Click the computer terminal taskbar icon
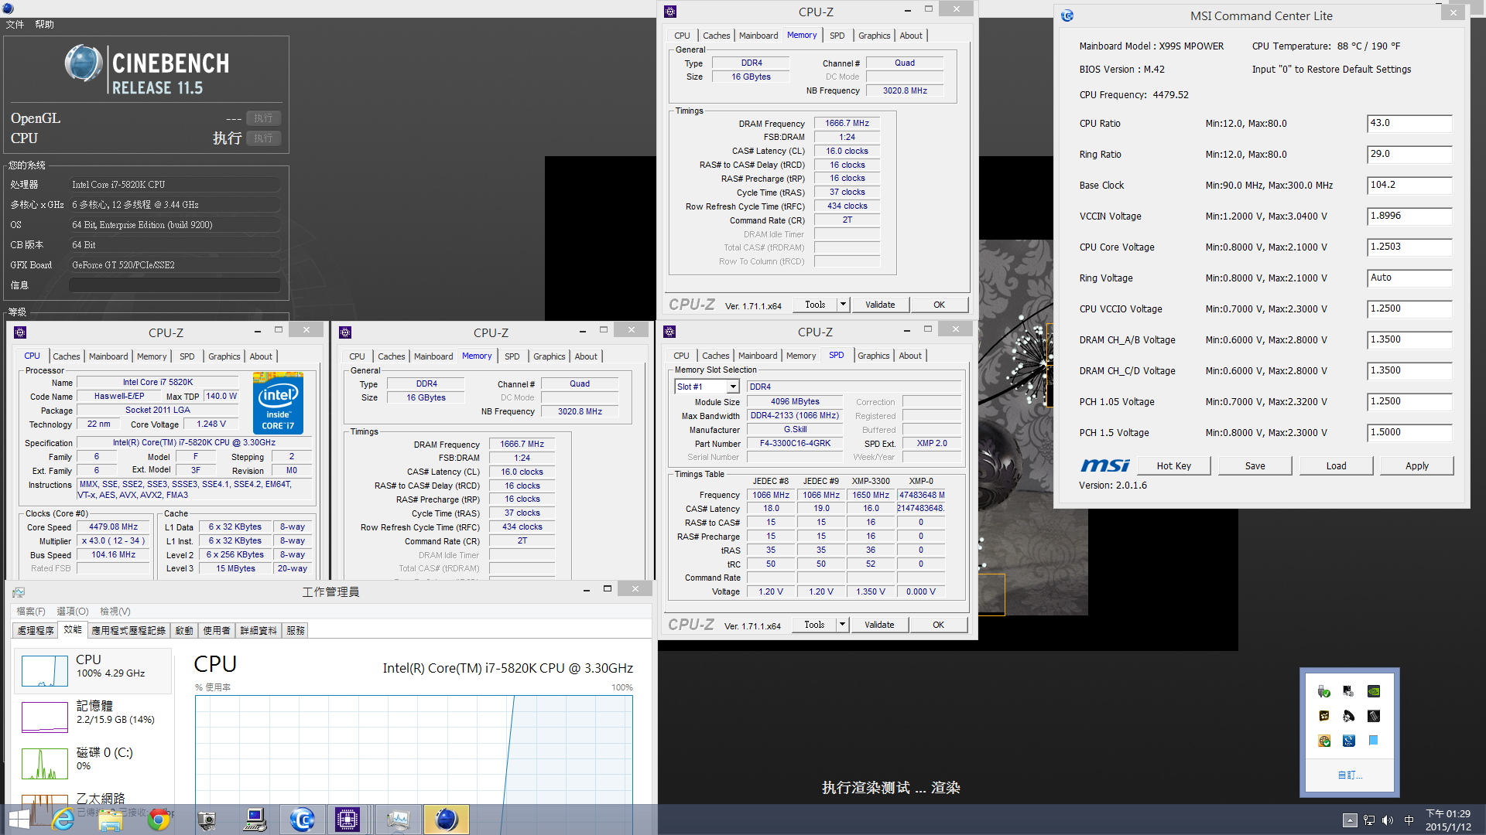The image size is (1486, 835). pyautogui.click(x=255, y=820)
